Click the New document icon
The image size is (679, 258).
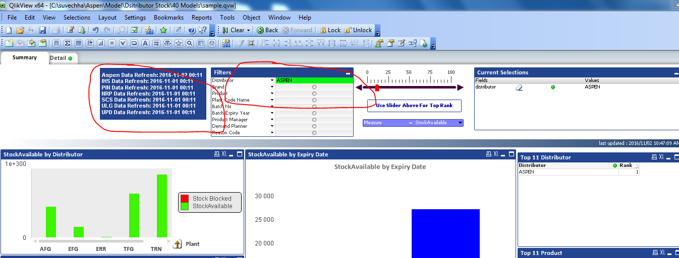click(9, 30)
